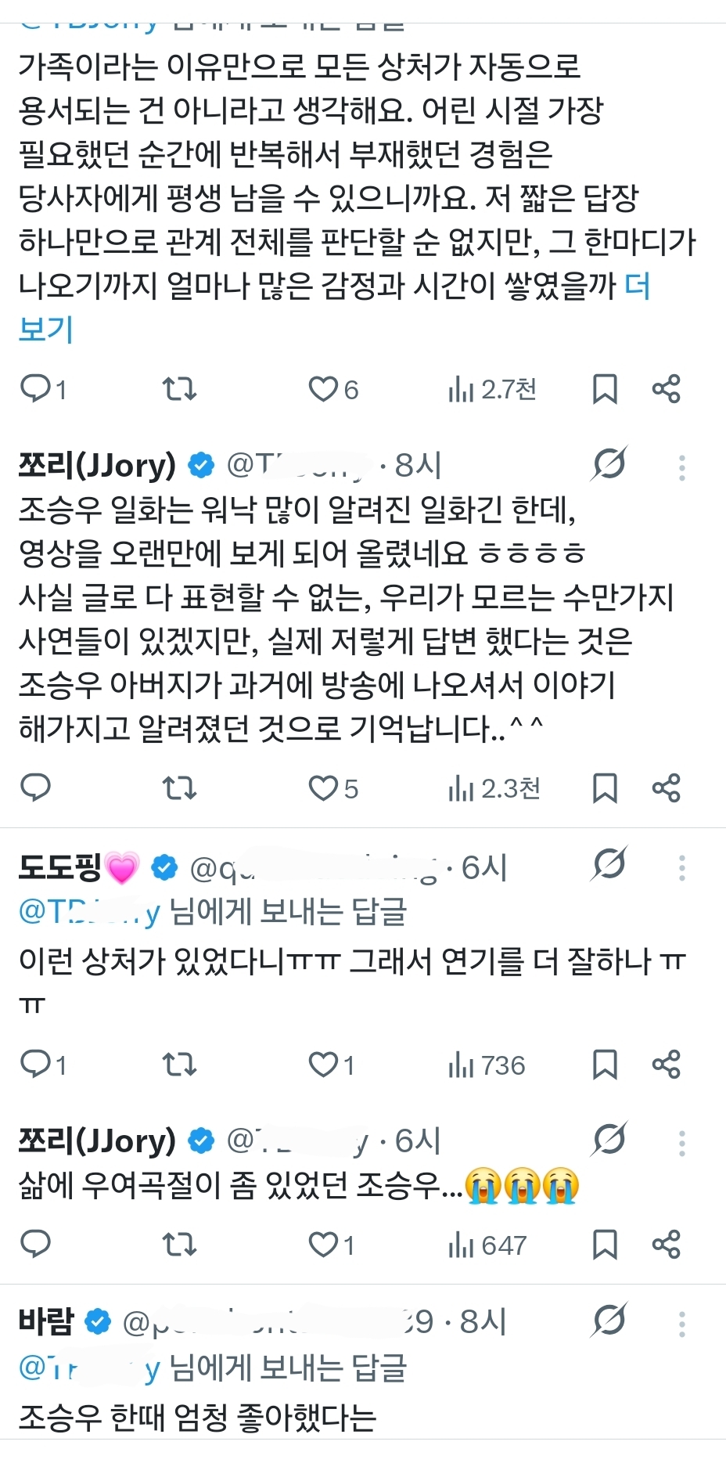This screenshot has height=1463, width=726.
Task: Open more options menu on 도도핑 reply
Action: coord(682,867)
